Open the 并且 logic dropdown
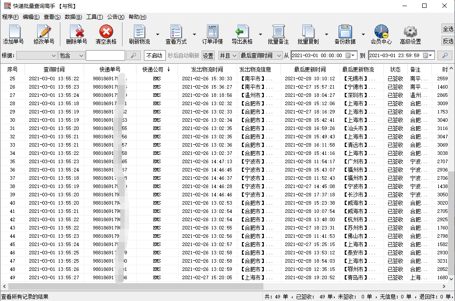 point(228,55)
